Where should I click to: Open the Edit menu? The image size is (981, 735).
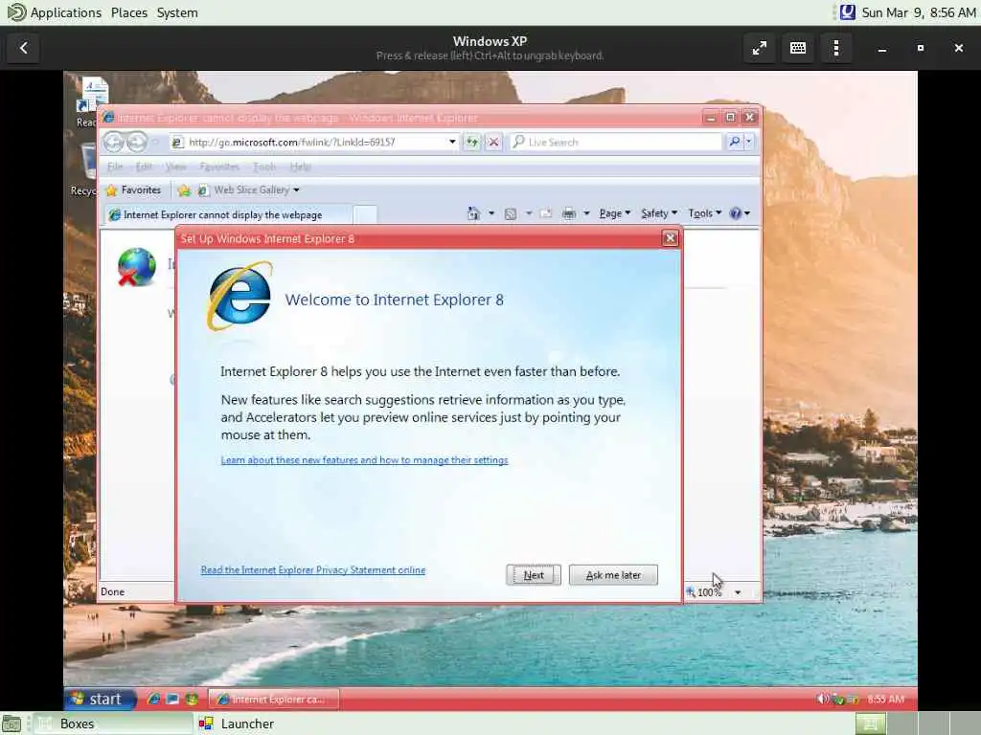pos(144,167)
